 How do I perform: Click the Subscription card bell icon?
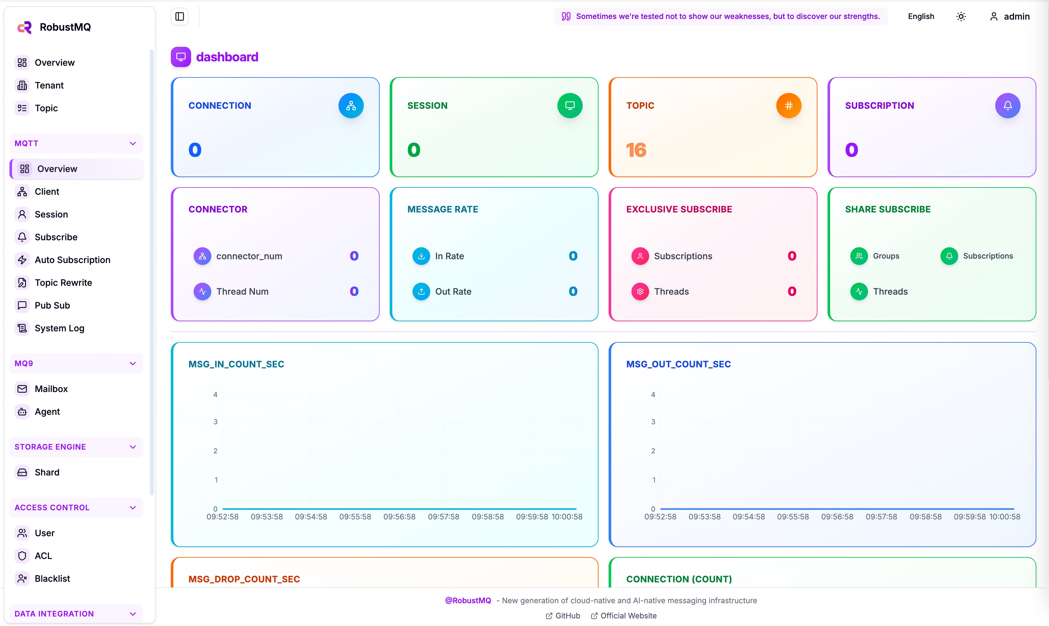click(1008, 106)
